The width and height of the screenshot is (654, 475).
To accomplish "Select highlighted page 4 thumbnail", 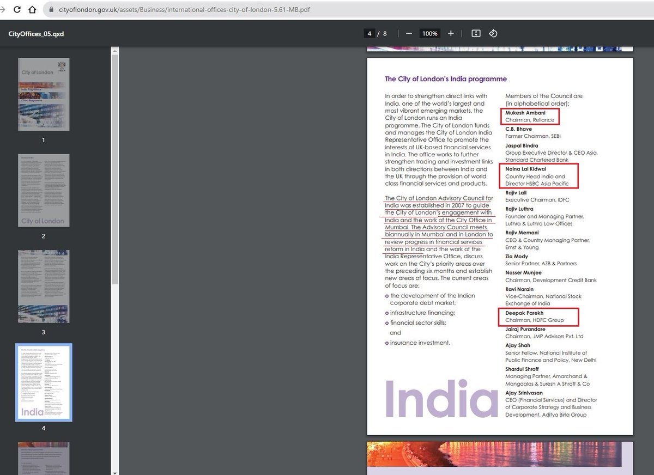I will click(x=44, y=382).
